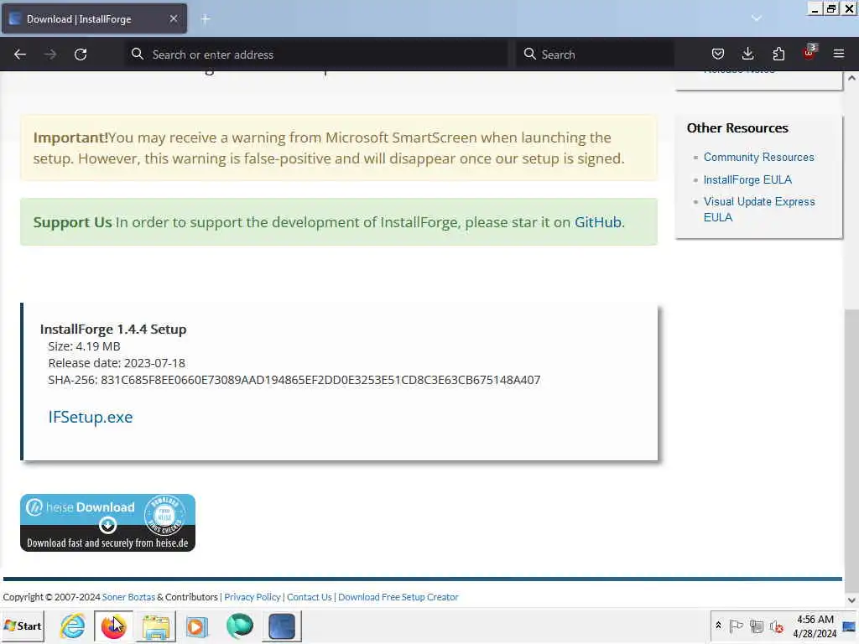Click the Release date: 2023-07-18 text
The image size is (859, 644).
[117, 363]
